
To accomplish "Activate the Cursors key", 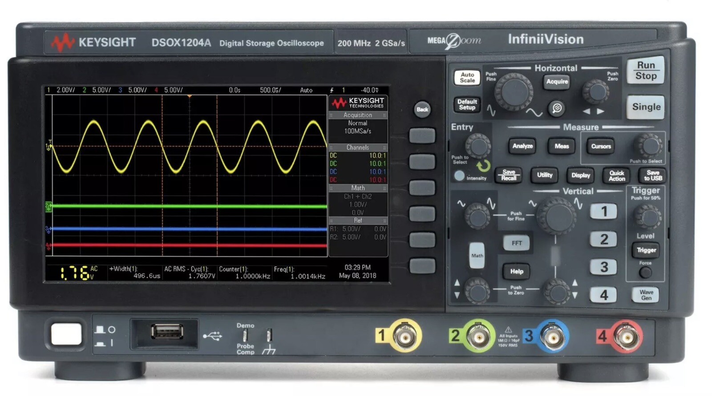I will point(601,146).
